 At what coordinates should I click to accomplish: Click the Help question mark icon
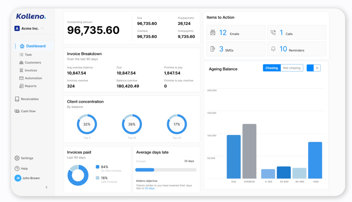(17, 168)
